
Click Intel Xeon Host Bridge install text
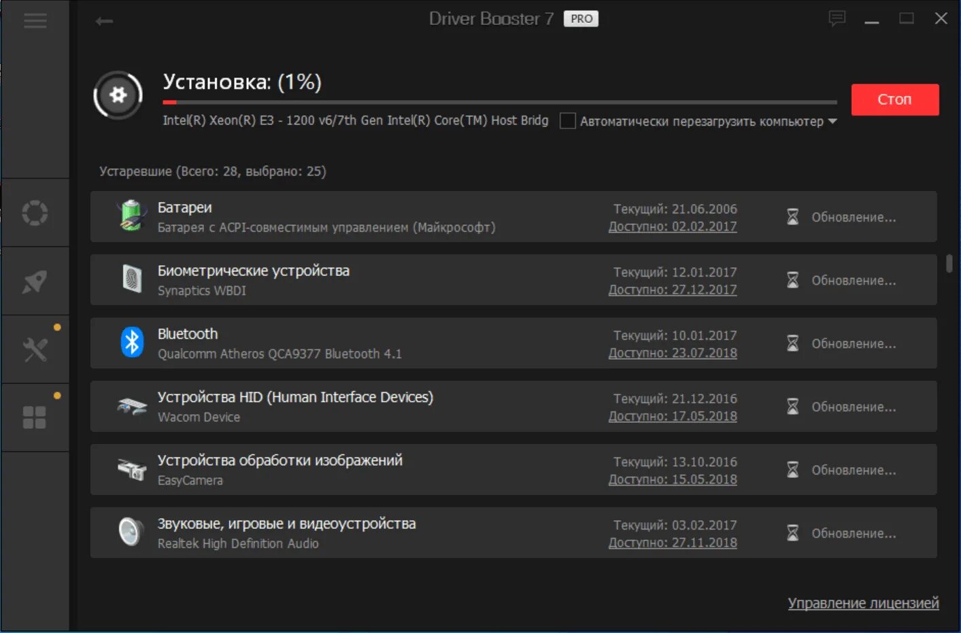coord(355,120)
